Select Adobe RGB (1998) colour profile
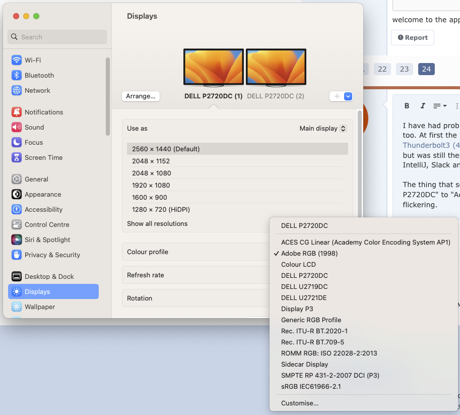 (363, 254)
